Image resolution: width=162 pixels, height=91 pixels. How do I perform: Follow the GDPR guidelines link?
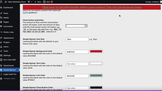click(25, 13)
